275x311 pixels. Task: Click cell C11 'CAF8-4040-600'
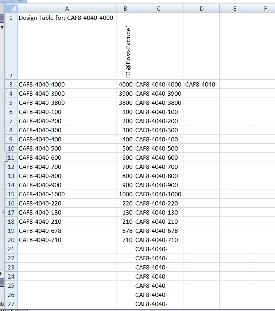(159, 157)
